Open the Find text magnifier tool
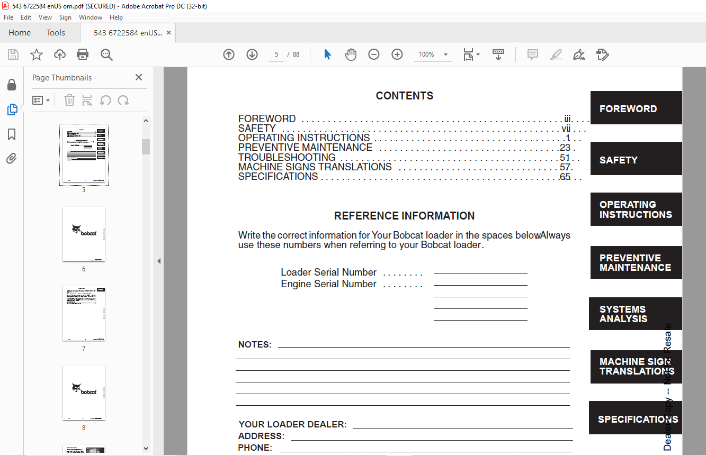This screenshot has height=456, width=706. [106, 54]
